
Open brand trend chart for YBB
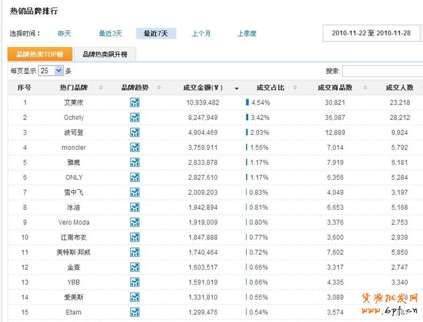135,282
